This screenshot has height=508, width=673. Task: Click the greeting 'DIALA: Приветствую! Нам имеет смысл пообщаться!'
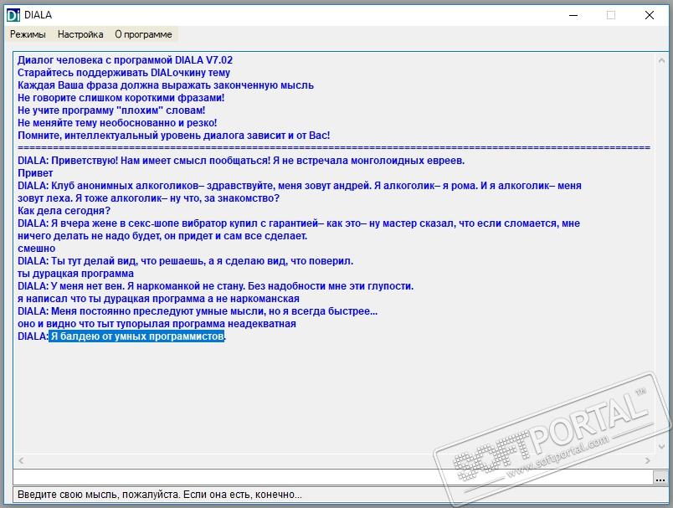(x=144, y=161)
